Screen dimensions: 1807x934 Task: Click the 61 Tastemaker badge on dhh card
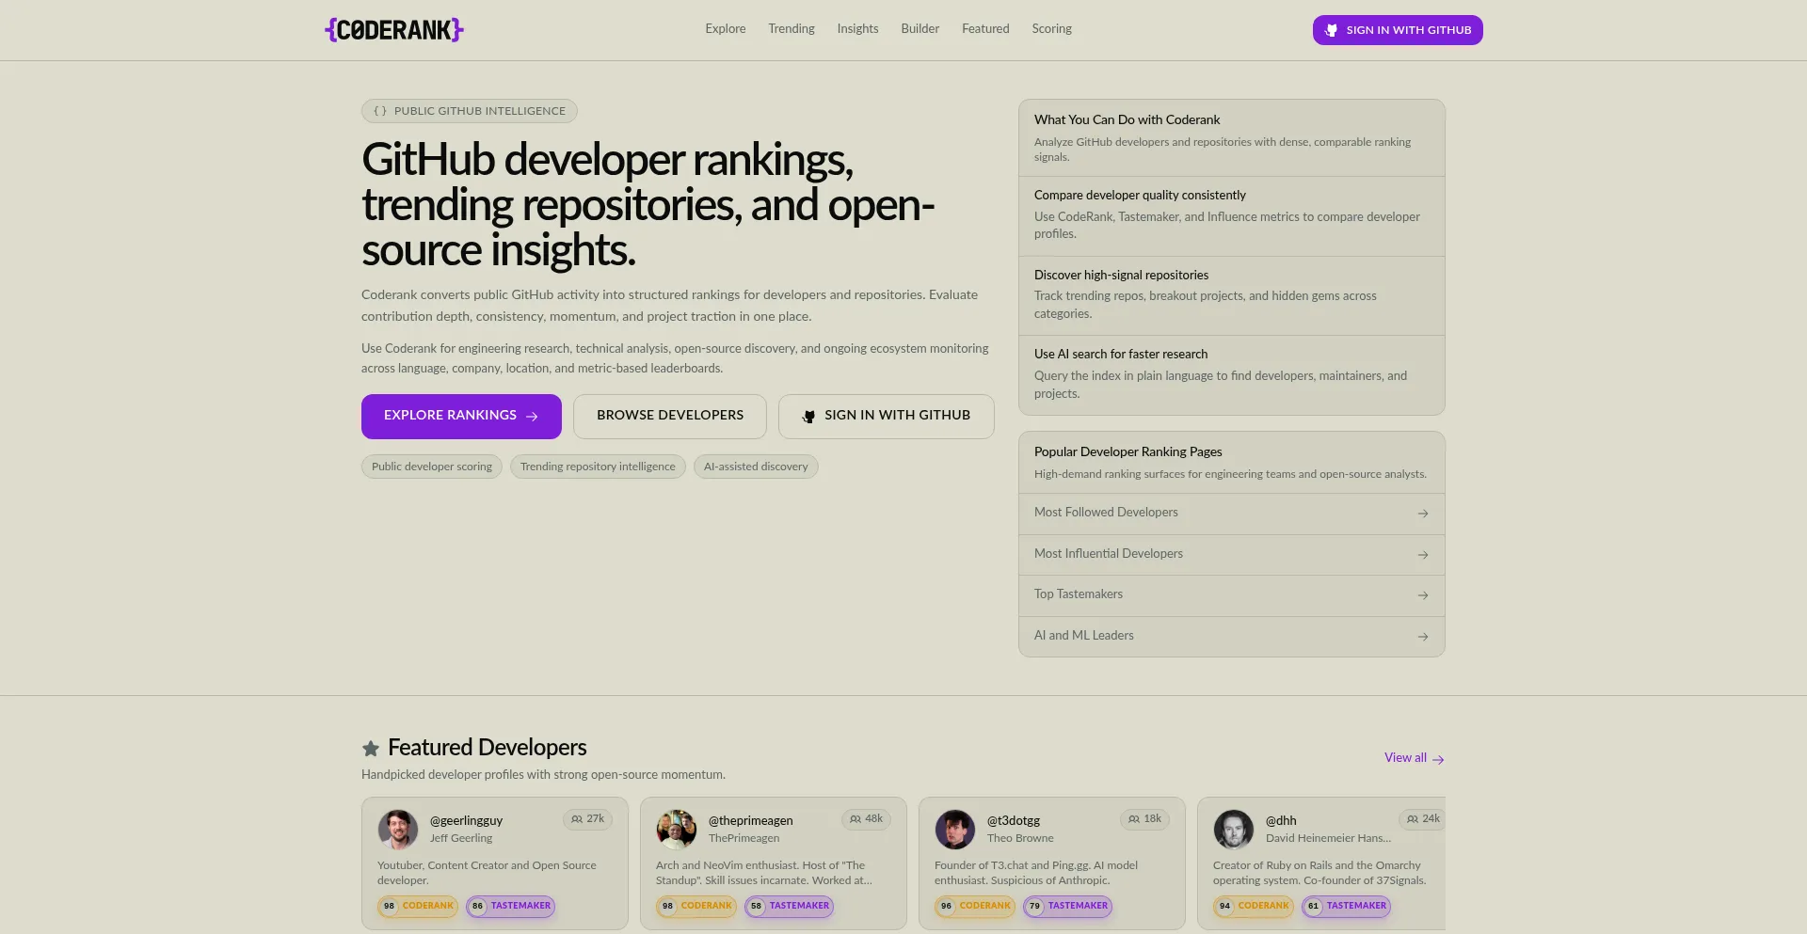pos(1346,906)
